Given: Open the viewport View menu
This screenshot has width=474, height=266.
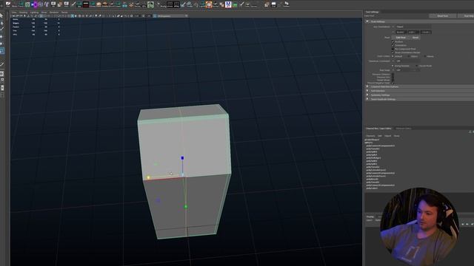Looking at the screenshot, I should pos(14,13).
